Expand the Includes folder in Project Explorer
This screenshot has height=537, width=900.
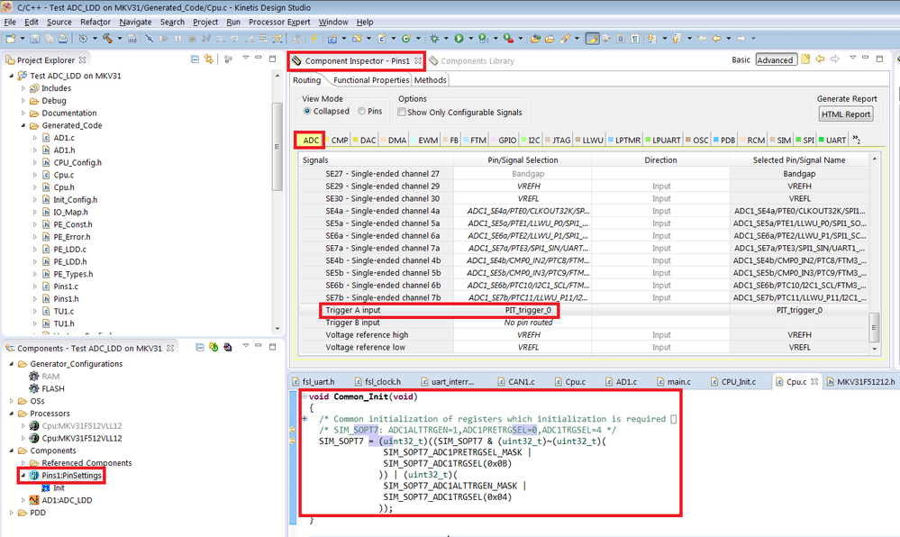click(x=23, y=88)
